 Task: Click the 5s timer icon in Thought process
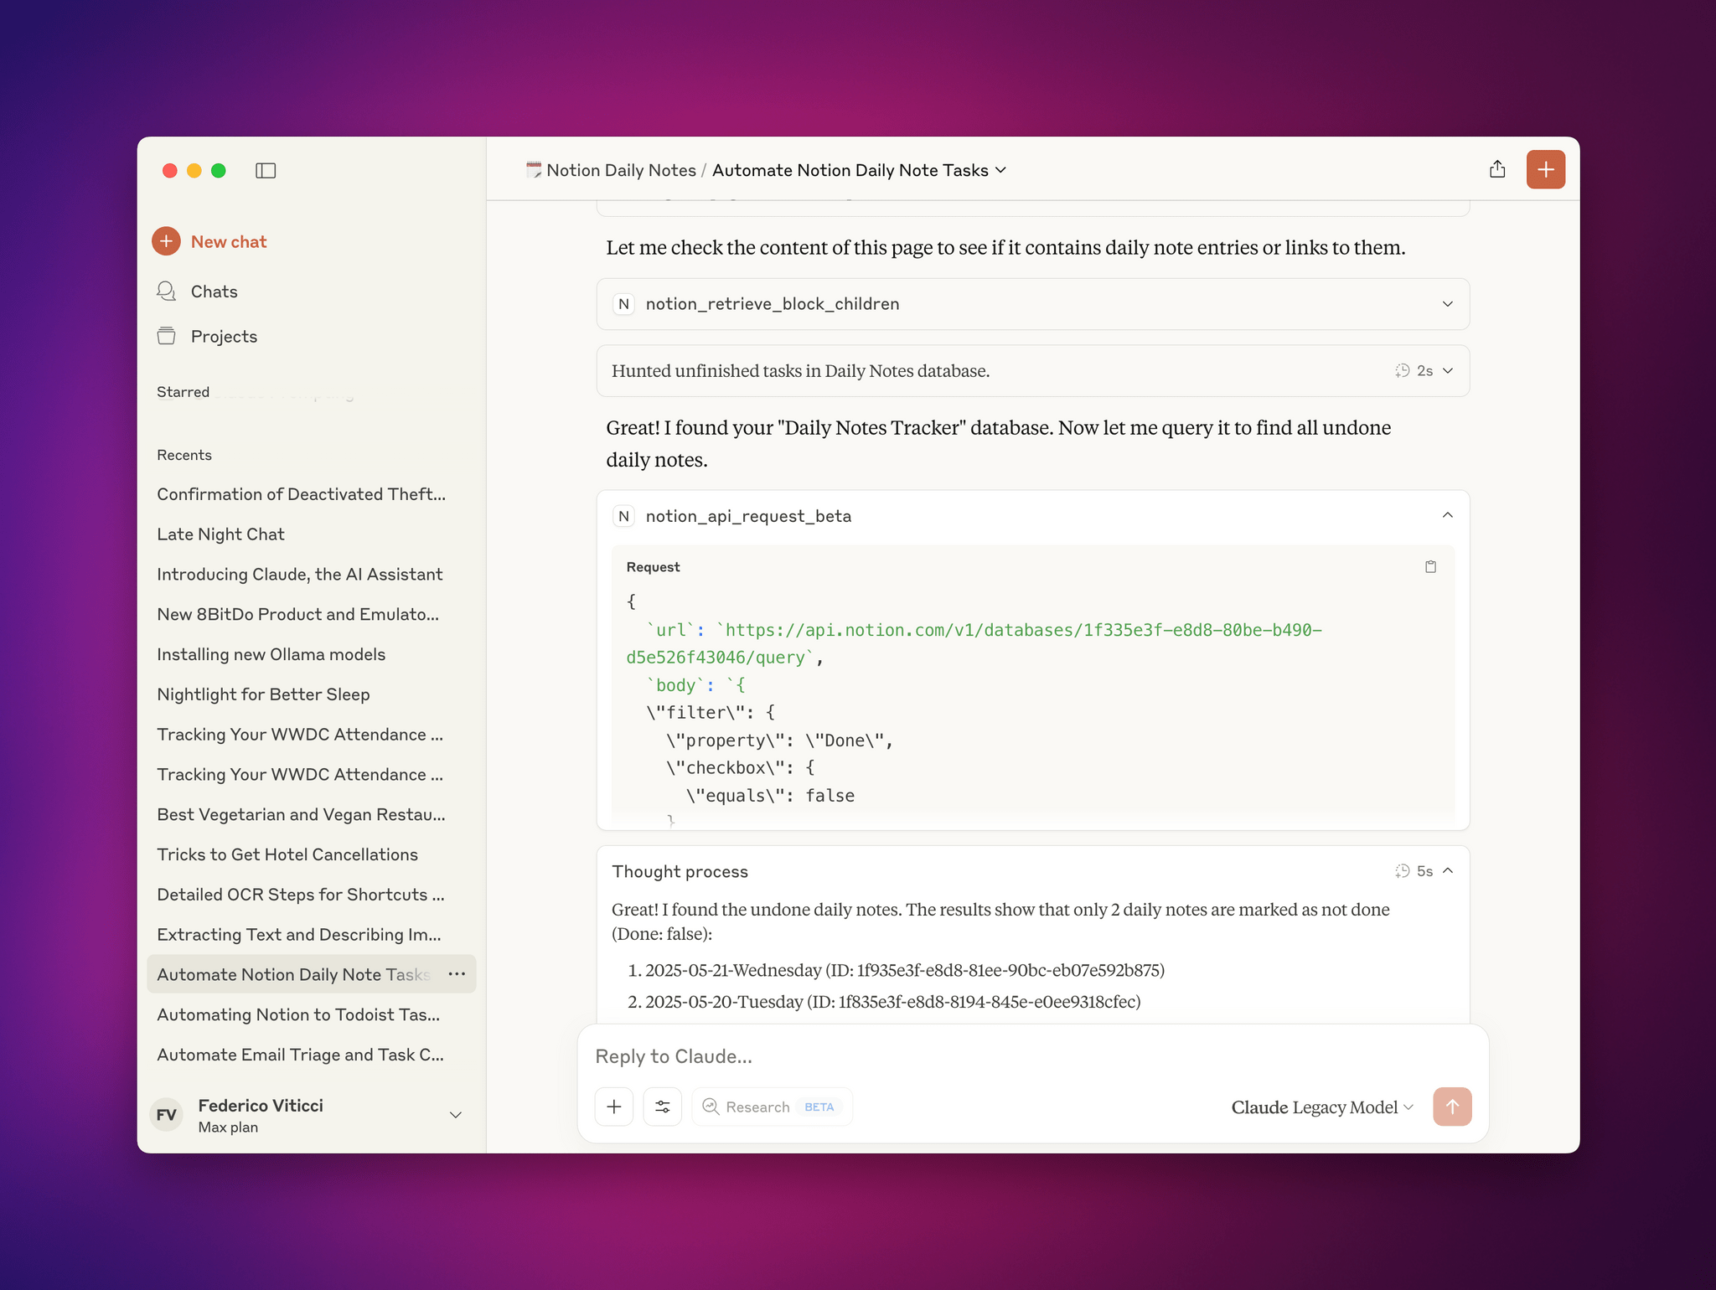click(1402, 871)
